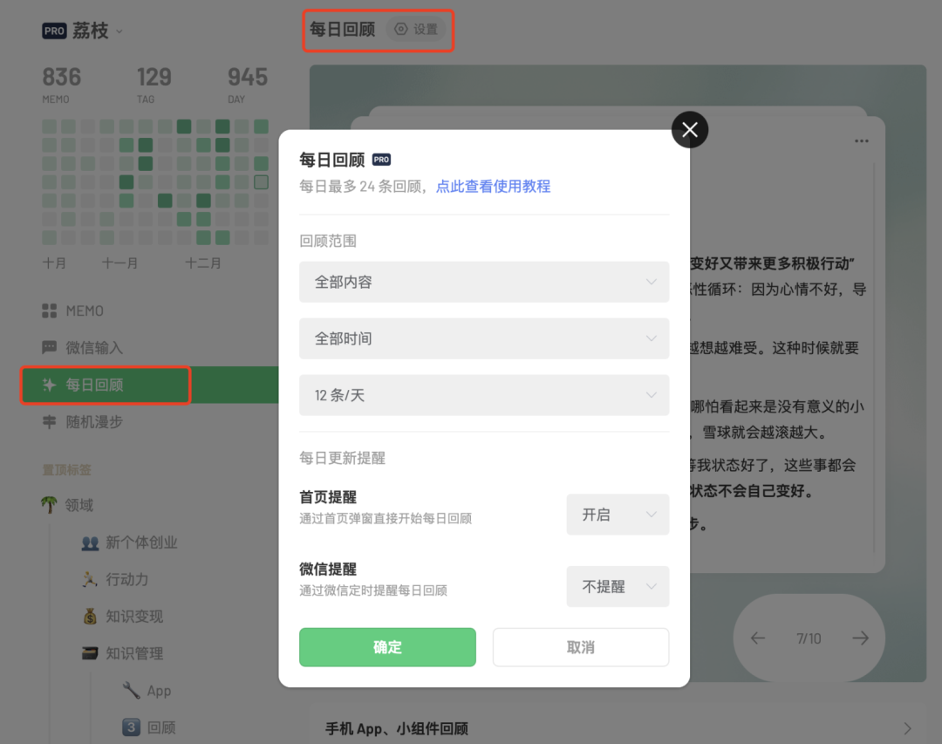Expand the 手机 App、小组件回顾 row arrow
Viewport: 942px width, 744px height.
[907, 728]
